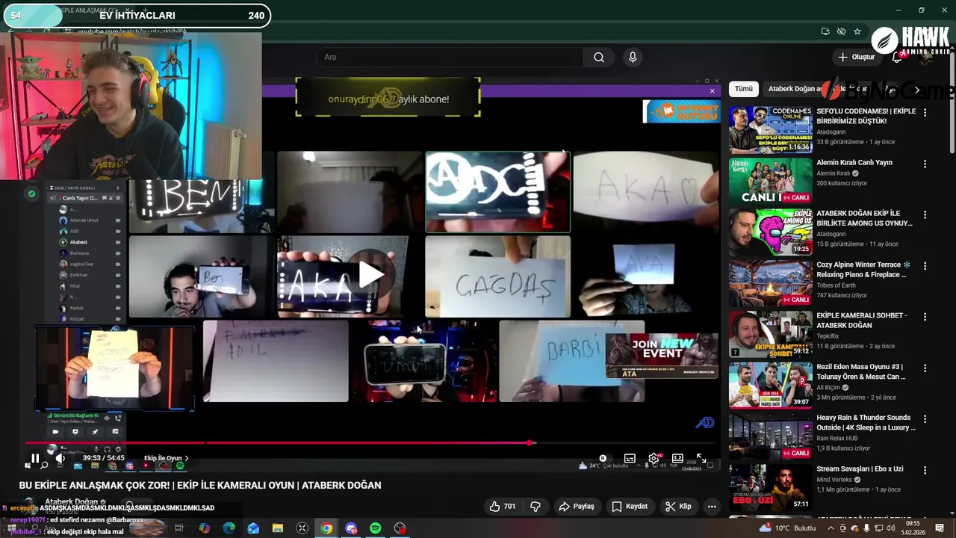Screen dimensions: 956x538
Task: Open the 'Stream Savaşları | Ebo x Uzi' title
Action: pyautogui.click(x=860, y=469)
